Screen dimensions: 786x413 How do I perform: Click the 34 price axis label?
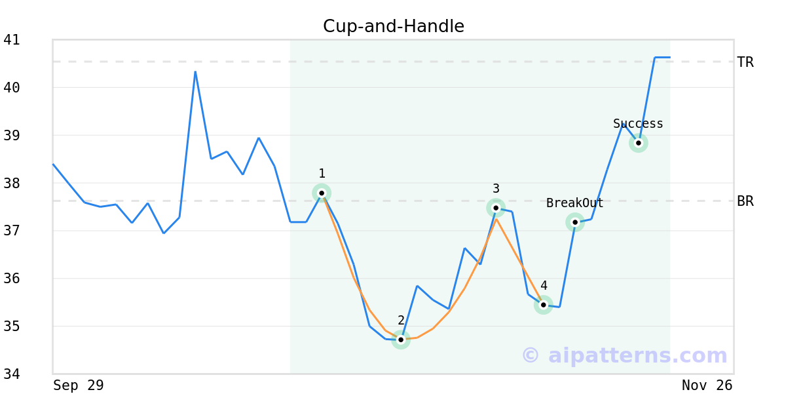coord(12,374)
